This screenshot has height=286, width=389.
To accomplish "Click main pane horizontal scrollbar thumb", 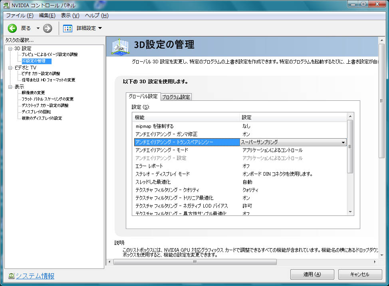I will coord(195,262).
